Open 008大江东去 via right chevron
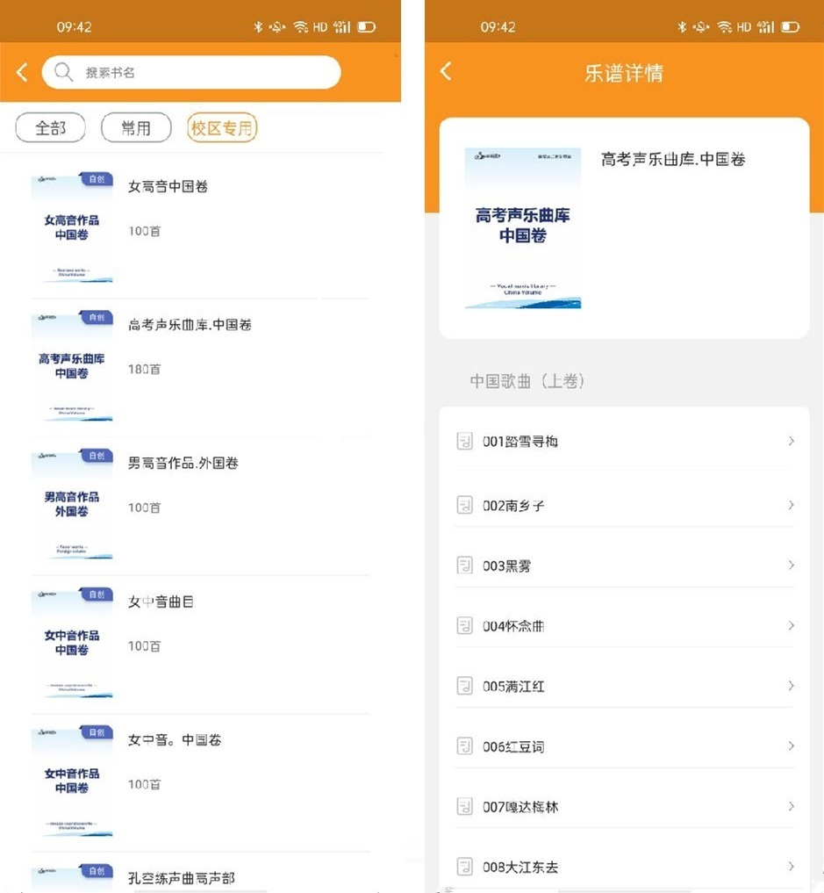This screenshot has width=824, height=893. [x=791, y=866]
